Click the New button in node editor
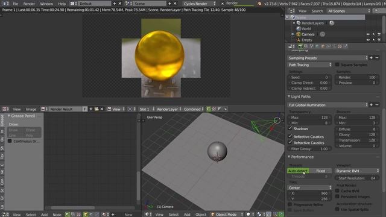Image resolution: width=386 pixels, height=217 pixels. coord(128,215)
